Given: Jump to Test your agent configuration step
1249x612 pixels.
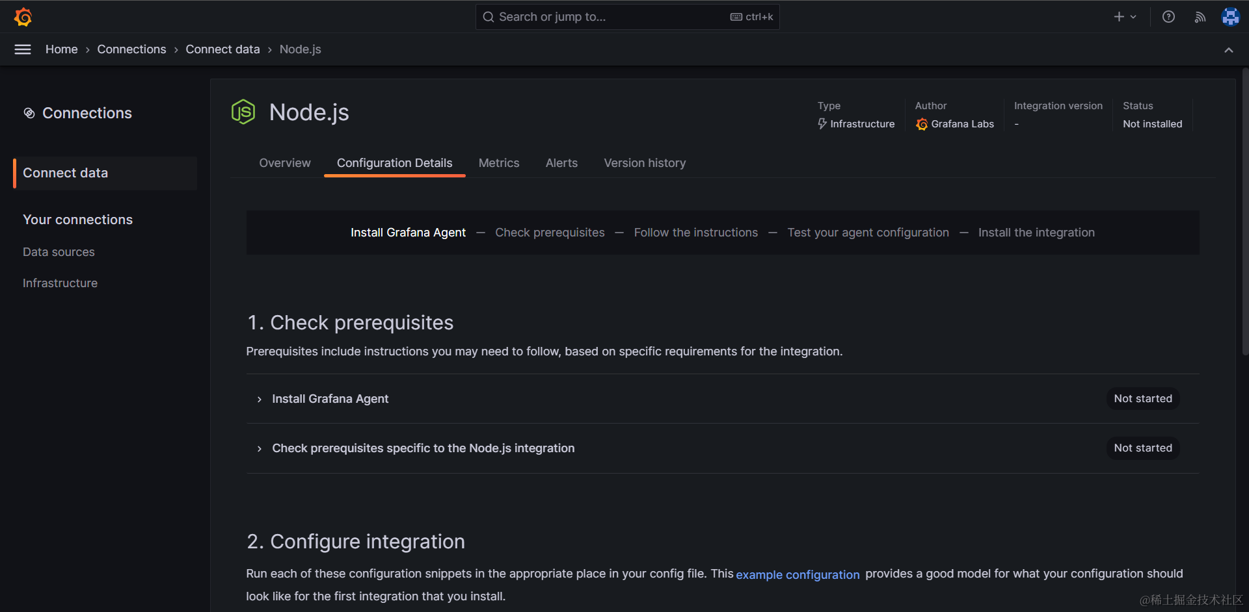Looking at the screenshot, I should 868,233.
